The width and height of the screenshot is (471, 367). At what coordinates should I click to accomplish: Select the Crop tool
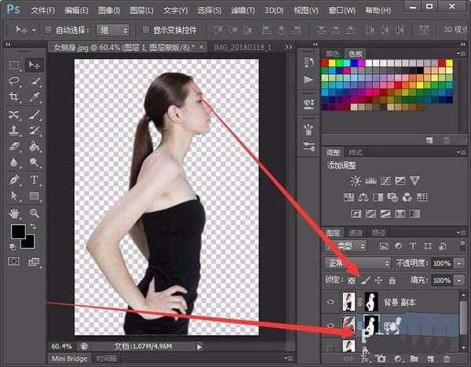[x=14, y=97]
